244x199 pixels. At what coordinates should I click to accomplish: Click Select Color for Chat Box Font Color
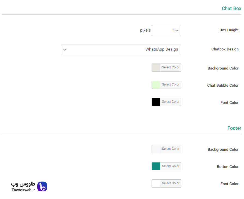(x=171, y=102)
